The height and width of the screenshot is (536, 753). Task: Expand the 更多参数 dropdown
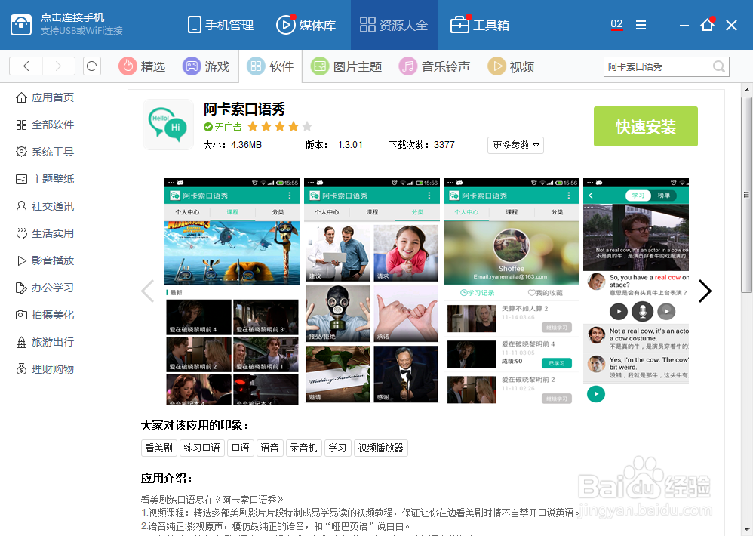click(515, 145)
